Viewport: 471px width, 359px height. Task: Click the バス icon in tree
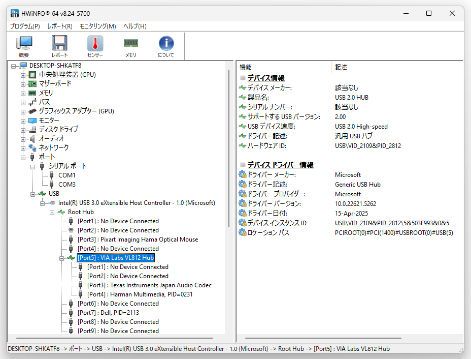point(32,102)
